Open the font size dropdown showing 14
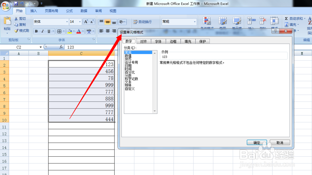Screen dimensions: 312x175 point(80,22)
